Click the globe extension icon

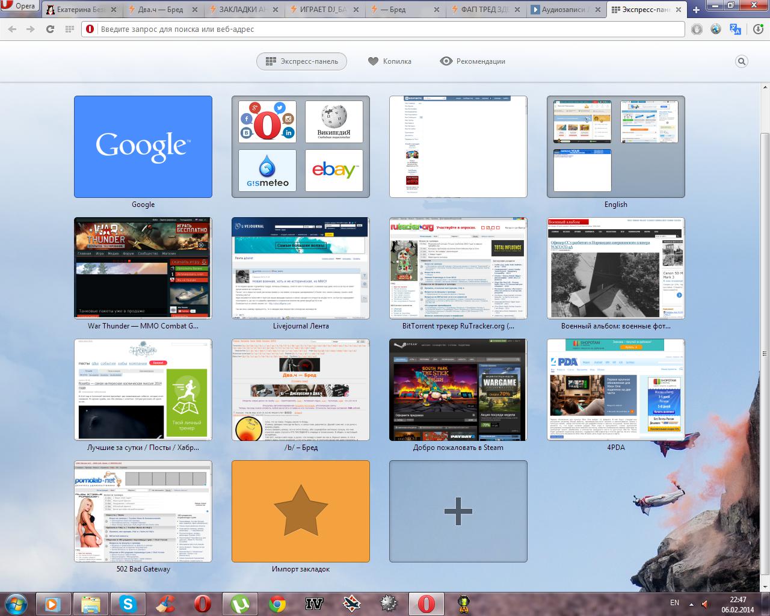coord(716,29)
